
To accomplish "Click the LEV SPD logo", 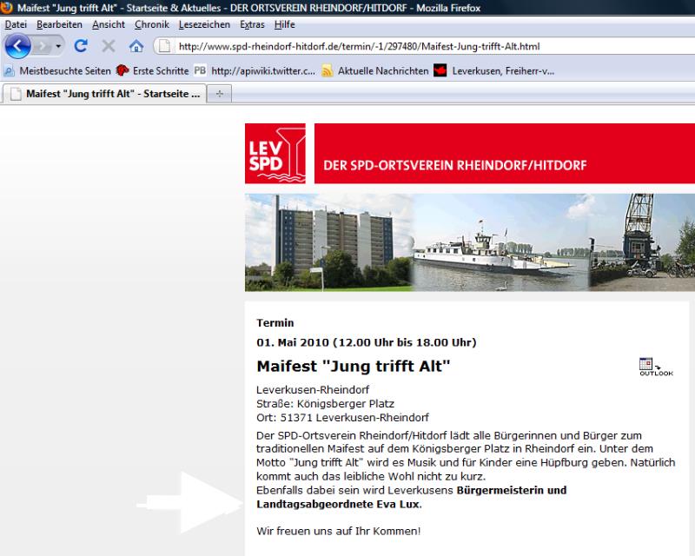I will (x=275, y=154).
